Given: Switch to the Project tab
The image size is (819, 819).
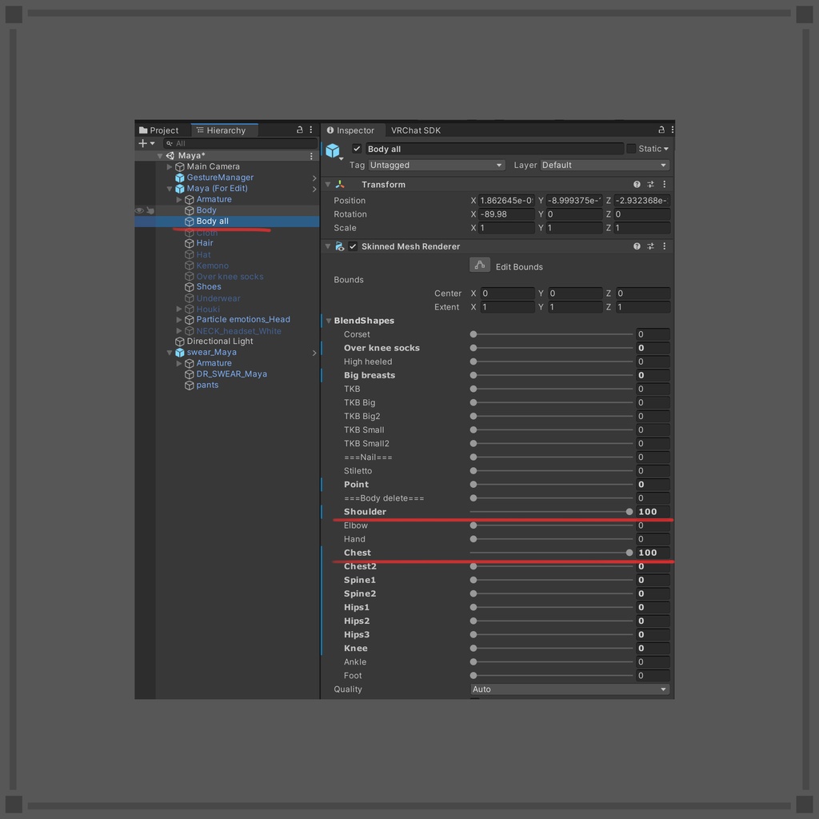Looking at the screenshot, I should [x=159, y=130].
